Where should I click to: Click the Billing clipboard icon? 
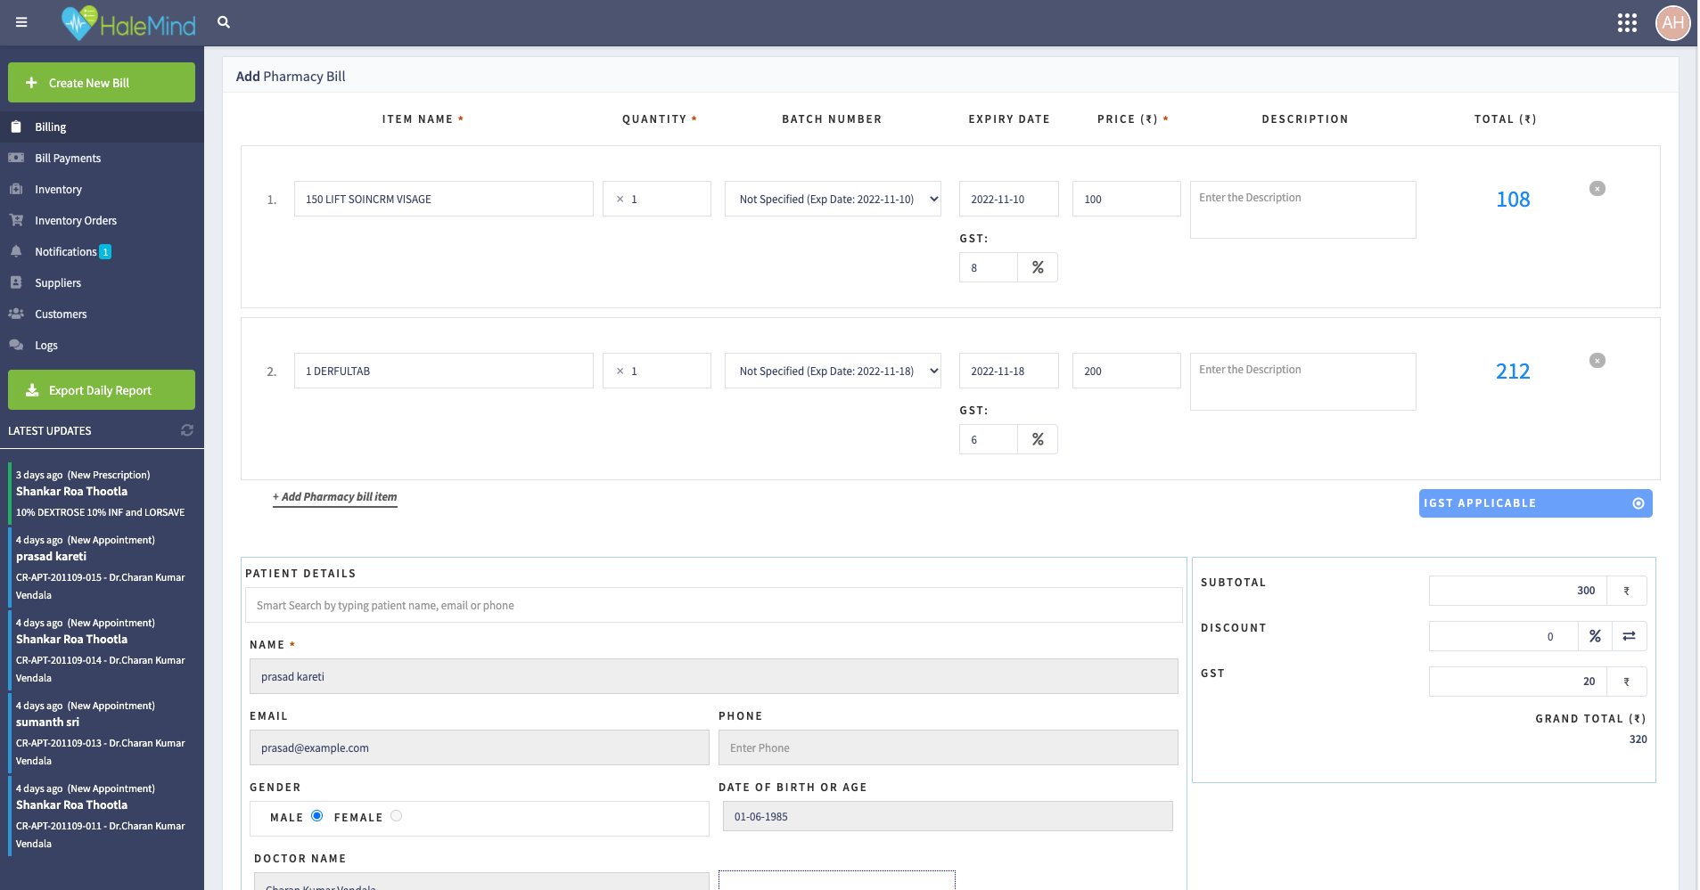pos(16,127)
